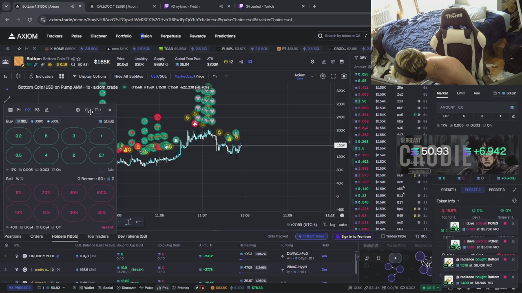Toggle percent scale on chart
Viewport: 522px width, 293px height.
[x=325, y=225]
